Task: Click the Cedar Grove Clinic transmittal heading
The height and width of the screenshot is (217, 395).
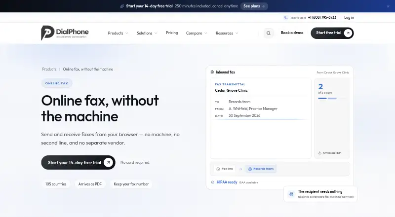Action: [x=231, y=90]
